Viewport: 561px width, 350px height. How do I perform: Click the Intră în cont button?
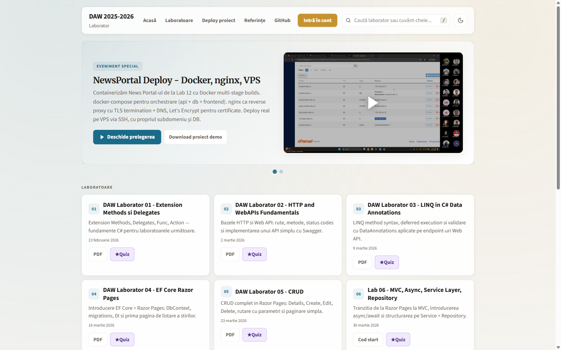click(x=317, y=20)
